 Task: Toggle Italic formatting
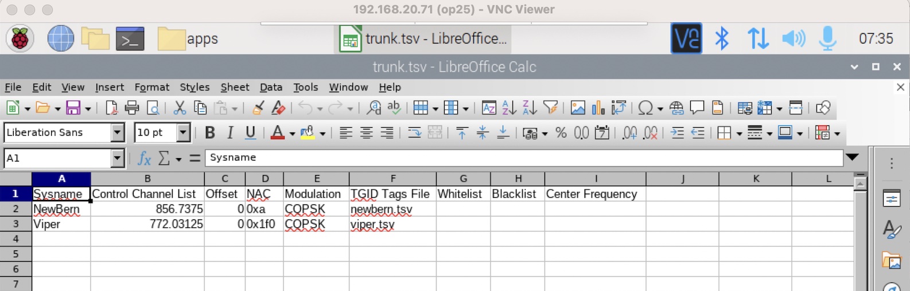tap(230, 133)
